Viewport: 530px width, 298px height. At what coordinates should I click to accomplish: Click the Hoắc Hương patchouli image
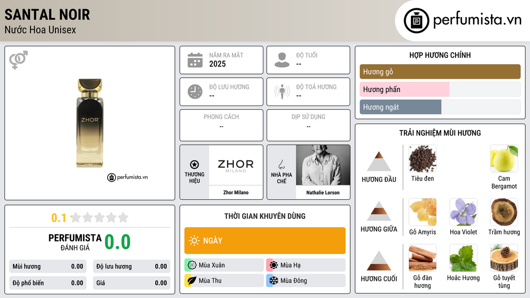463,258
